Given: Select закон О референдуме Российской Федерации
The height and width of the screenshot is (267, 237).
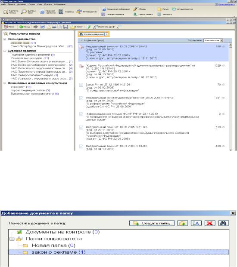Looking at the screenshot, I should click(x=153, y=102).
